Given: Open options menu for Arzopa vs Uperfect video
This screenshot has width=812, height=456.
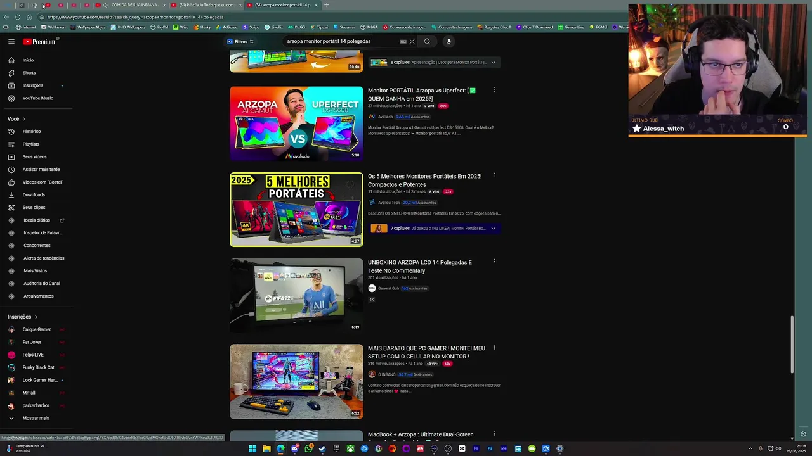Looking at the screenshot, I should tap(495, 90).
